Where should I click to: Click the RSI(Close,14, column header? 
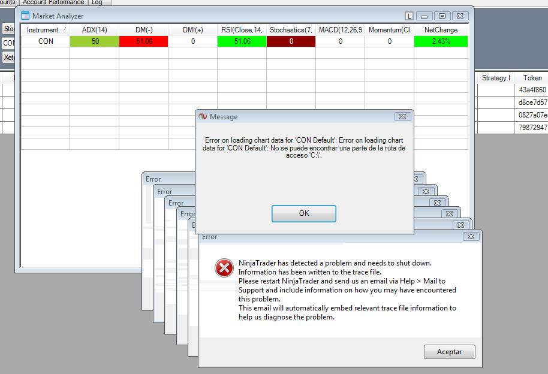(242, 30)
